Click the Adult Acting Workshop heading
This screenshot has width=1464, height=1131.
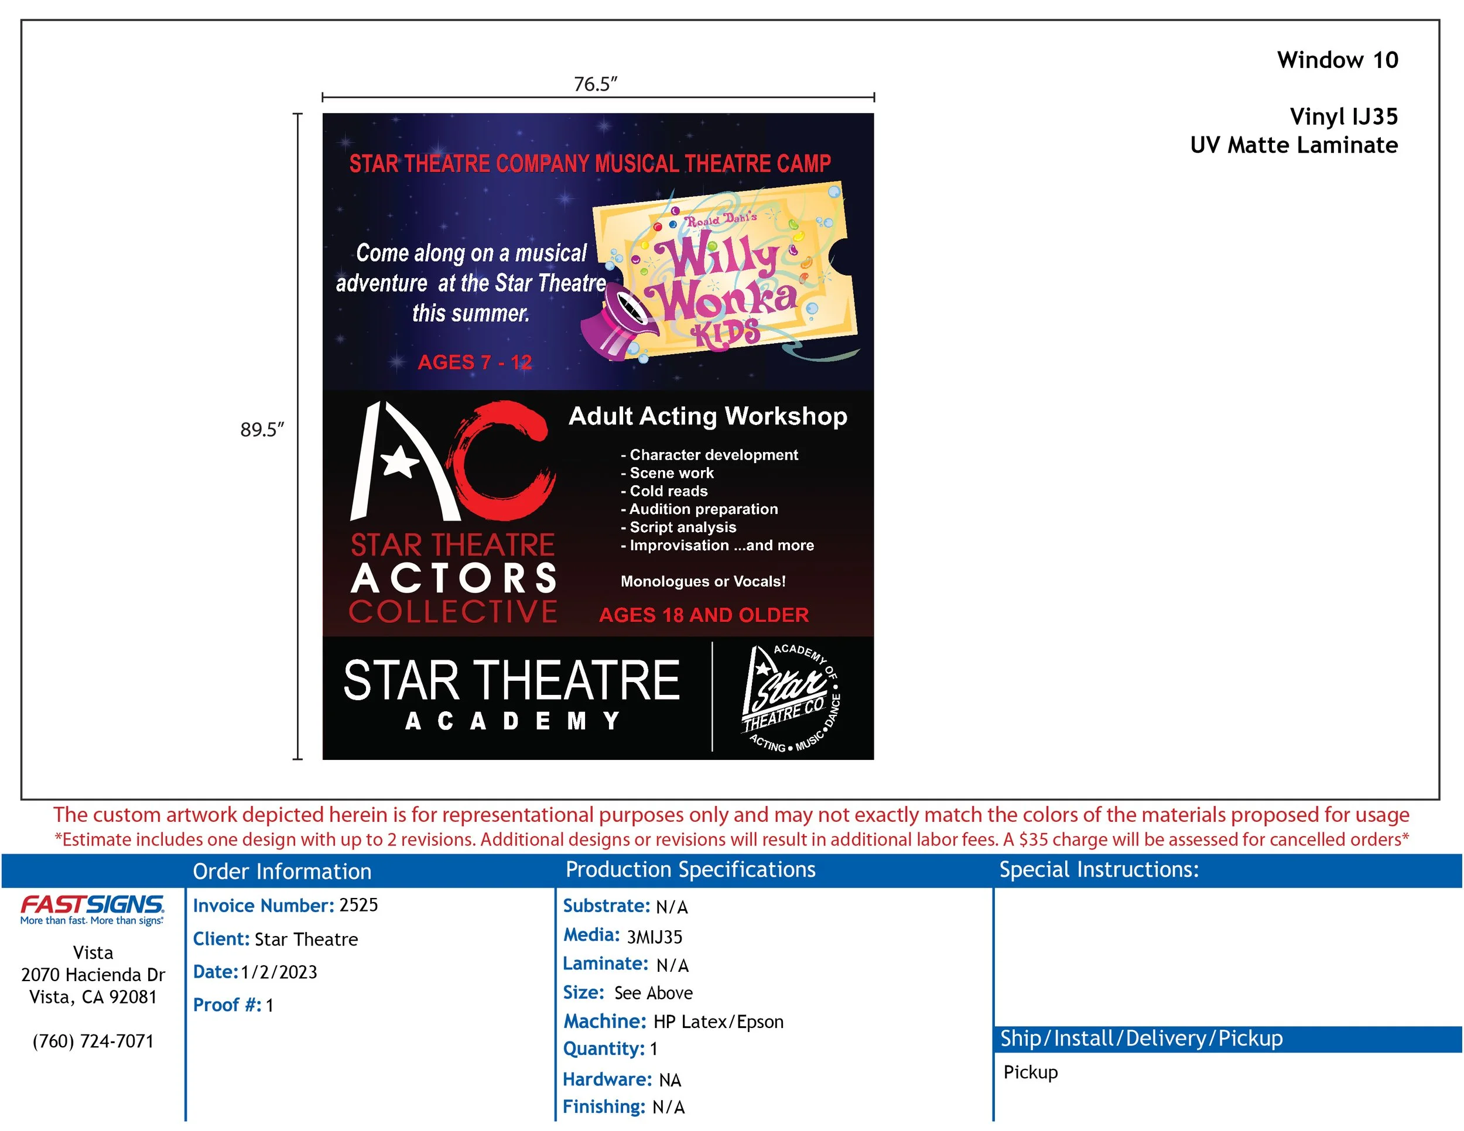(x=708, y=416)
